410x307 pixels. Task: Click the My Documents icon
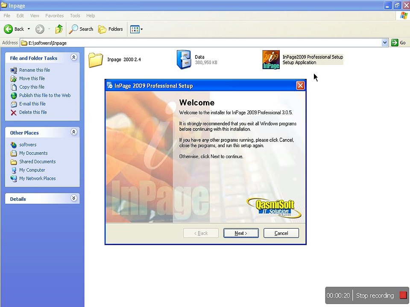(x=14, y=153)
